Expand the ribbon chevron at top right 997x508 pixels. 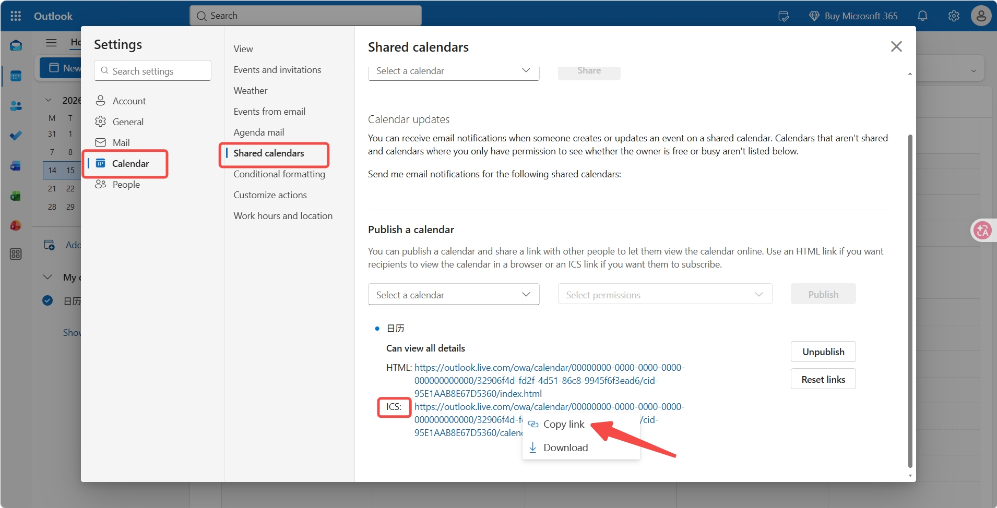[x=974, y=71]
